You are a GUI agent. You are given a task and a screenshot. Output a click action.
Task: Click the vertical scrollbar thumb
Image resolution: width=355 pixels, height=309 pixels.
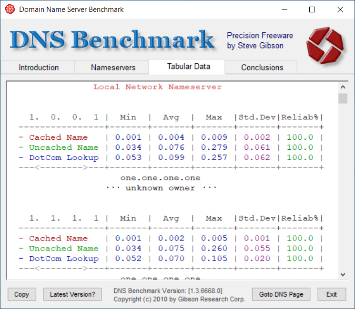click(x=343, y=98)
